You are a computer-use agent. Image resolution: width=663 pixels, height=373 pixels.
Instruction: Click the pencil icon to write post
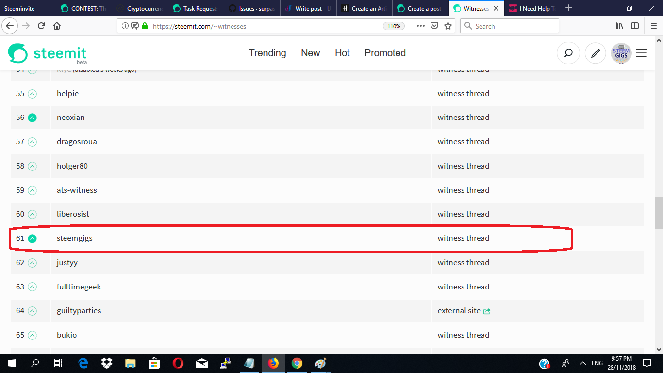[x=596, y=53]
